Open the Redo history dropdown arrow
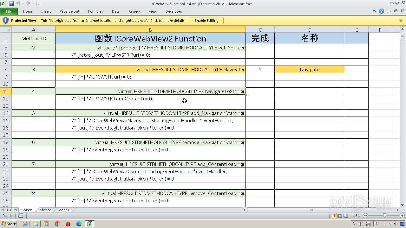The height and width of the screenshot is (228, 406). pos(33,4)
